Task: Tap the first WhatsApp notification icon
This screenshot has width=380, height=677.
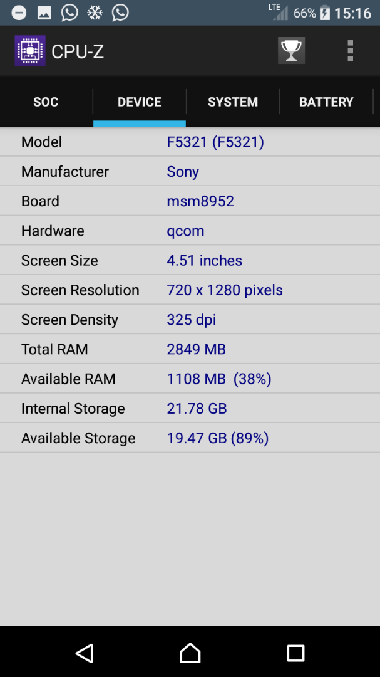Action: (x=69, y=13)
